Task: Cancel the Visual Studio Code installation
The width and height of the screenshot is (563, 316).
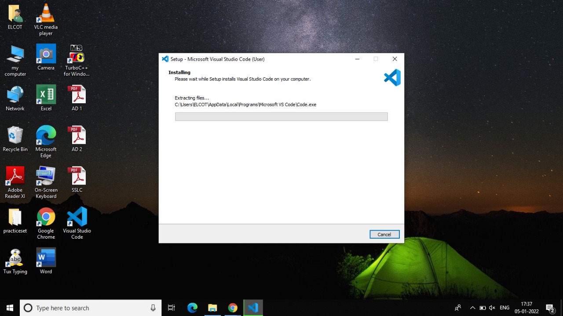Action: [384, 234]
